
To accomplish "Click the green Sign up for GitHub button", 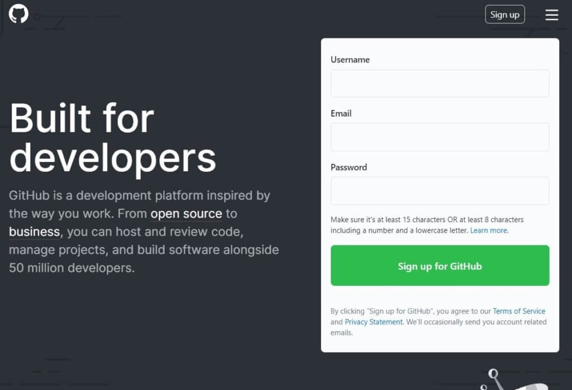I will point(440,266).
